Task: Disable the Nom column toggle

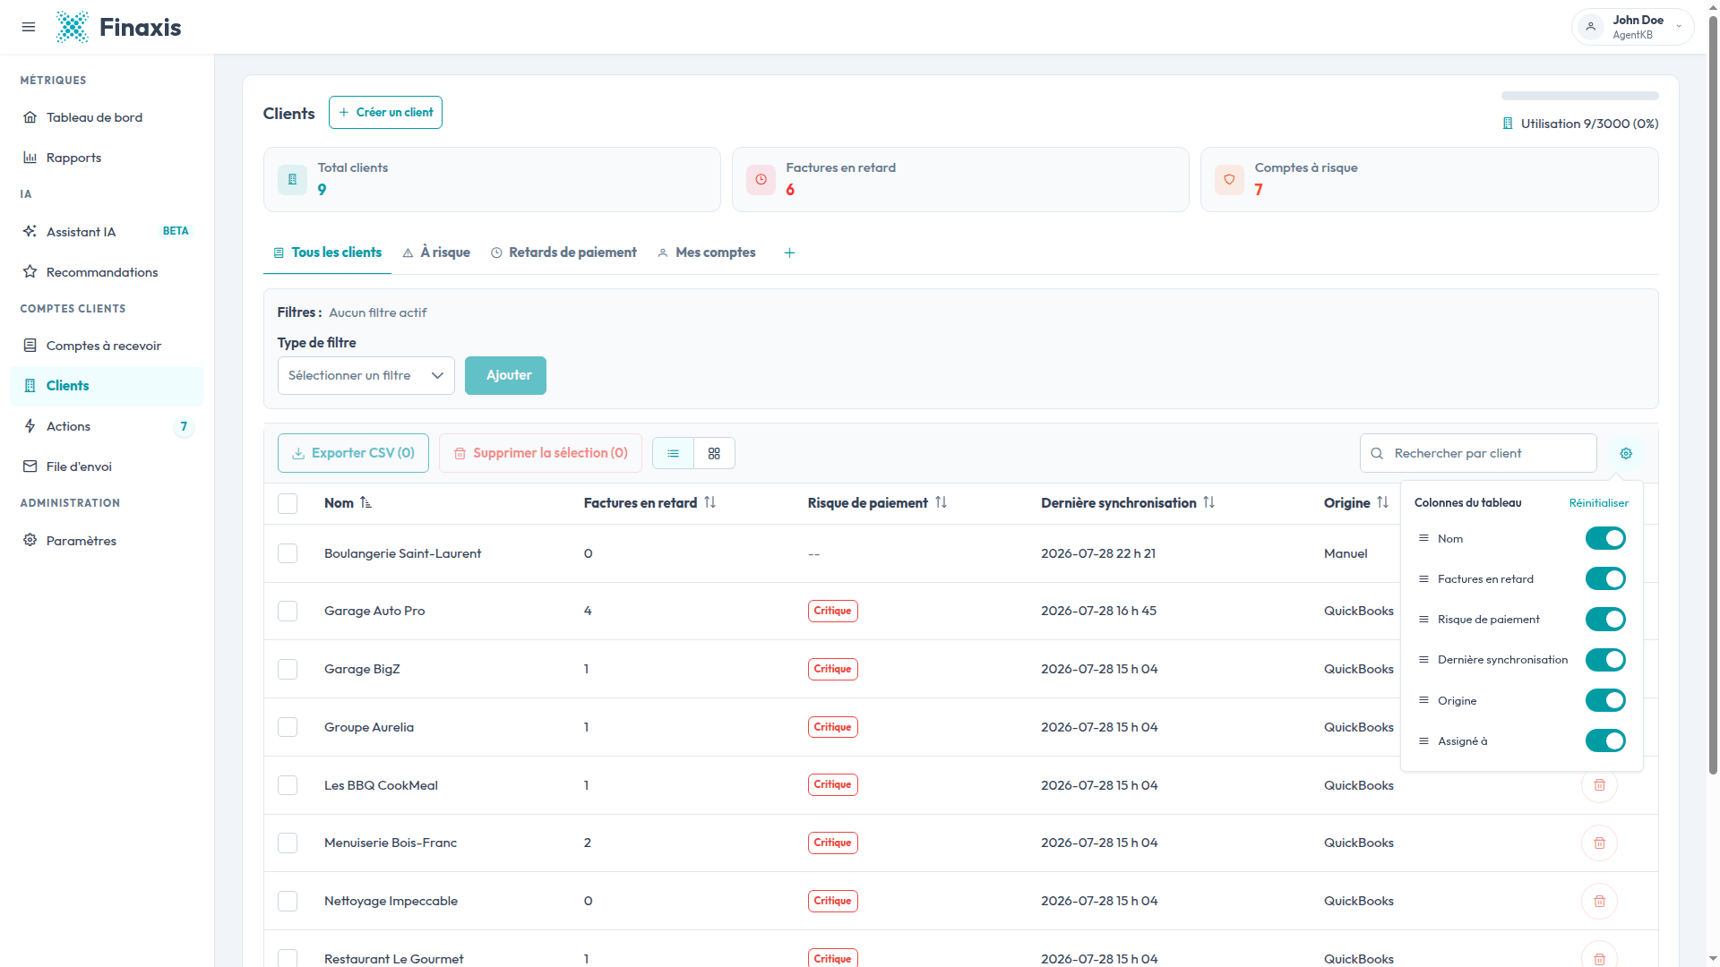Action: 1605,538
